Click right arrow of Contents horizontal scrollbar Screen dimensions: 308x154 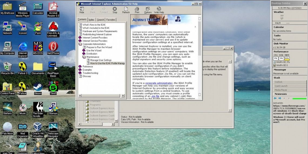(x=123, y=96)
